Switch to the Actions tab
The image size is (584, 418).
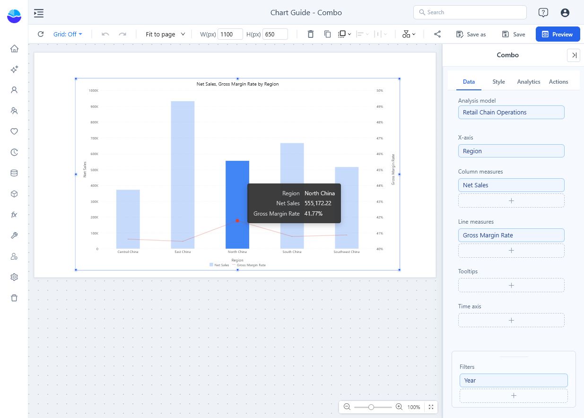pos(558,82)
